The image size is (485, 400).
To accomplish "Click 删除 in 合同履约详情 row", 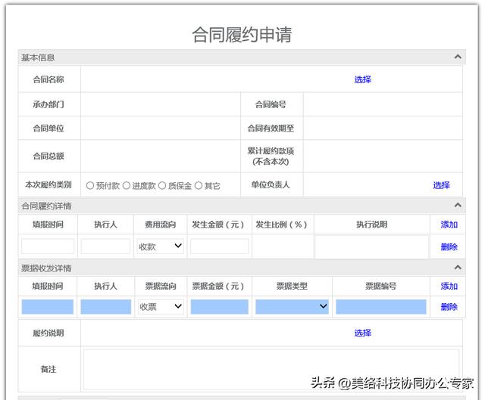I will pyautogui.click(x=449, y=247).
